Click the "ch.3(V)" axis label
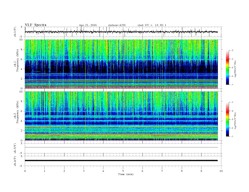Image resolution: width=249 pixels, height=192 pixels. pyautogui.click(x=15, y=148)
